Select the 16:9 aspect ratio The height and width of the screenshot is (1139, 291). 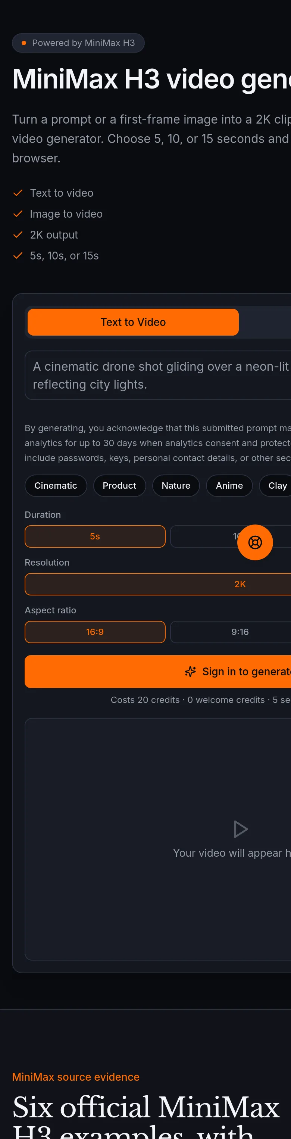[x=95, y=632]
